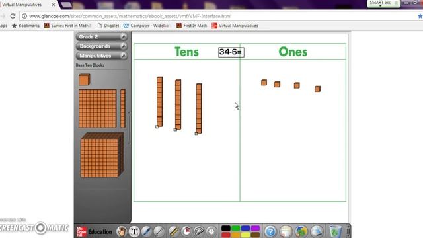This screenshot has height=238, width=423.
Task: Click the site info icon in address bar
Action: (x=24, y=16)
